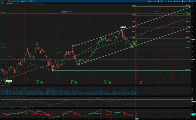Click the RSI study label
Image resolution: width=196 pixels, height=120 pixels.
tap(9, 96)
